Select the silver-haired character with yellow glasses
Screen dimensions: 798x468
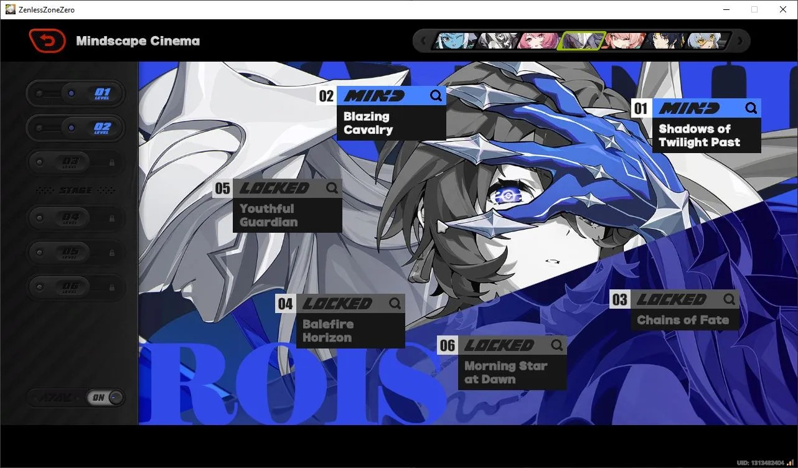[x=707, y=41]
